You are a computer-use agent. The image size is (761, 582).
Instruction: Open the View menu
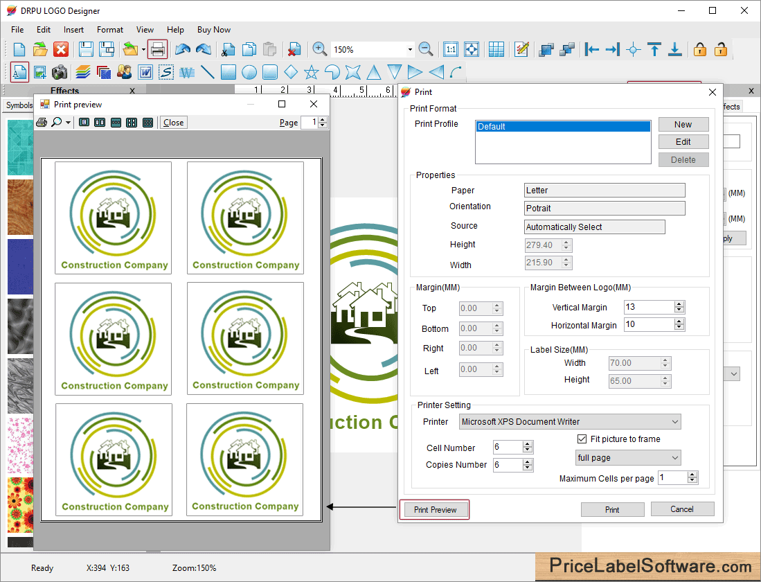click(145, 30)
